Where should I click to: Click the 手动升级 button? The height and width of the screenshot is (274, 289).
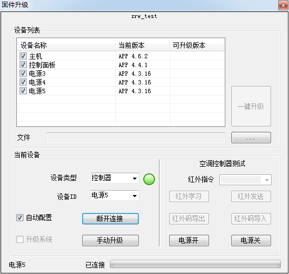coord(110,240)
